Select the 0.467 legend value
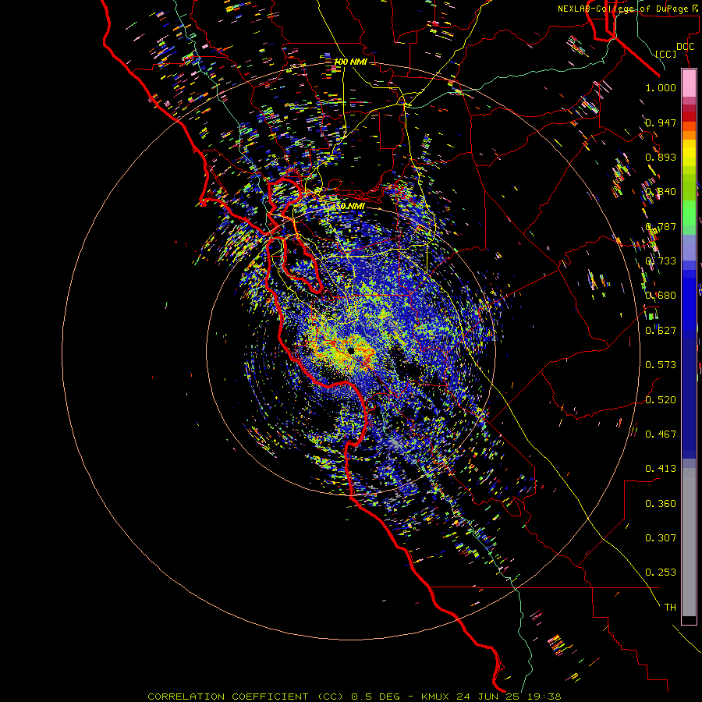The width and height of the screenshot is (702, 702). pyautogui.click(x=661, y=434)
